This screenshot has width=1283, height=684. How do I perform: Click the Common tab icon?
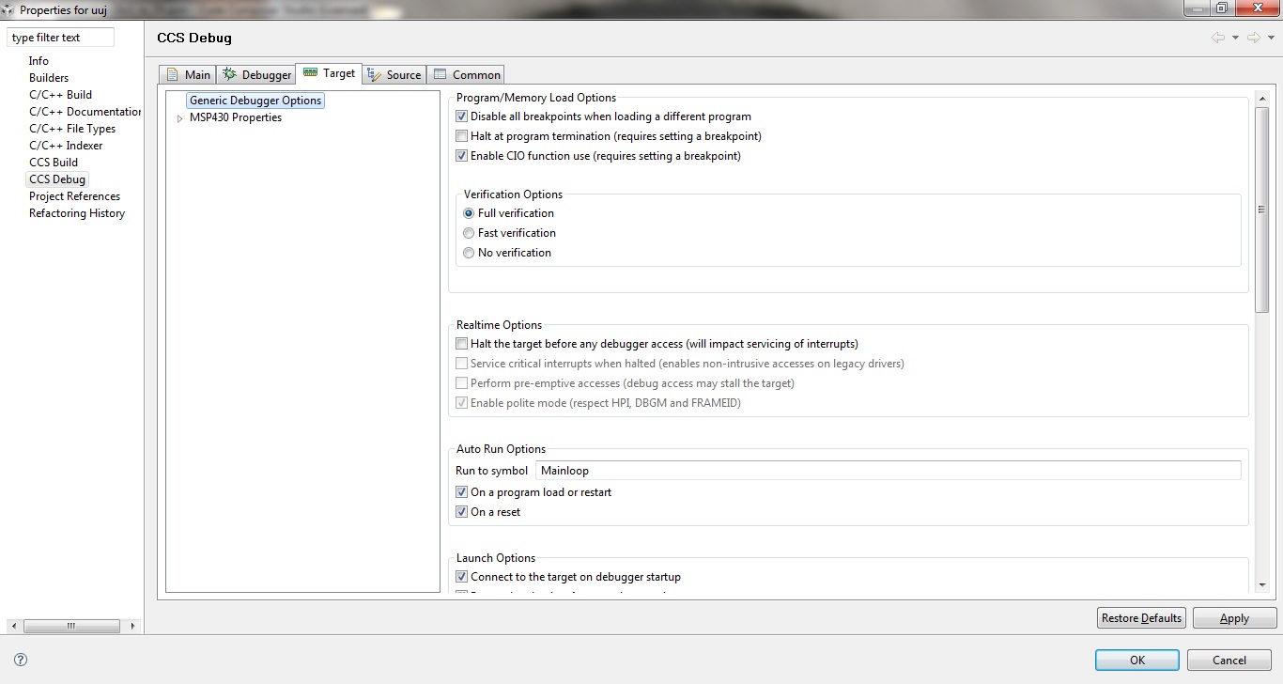(x=440, y=74)
